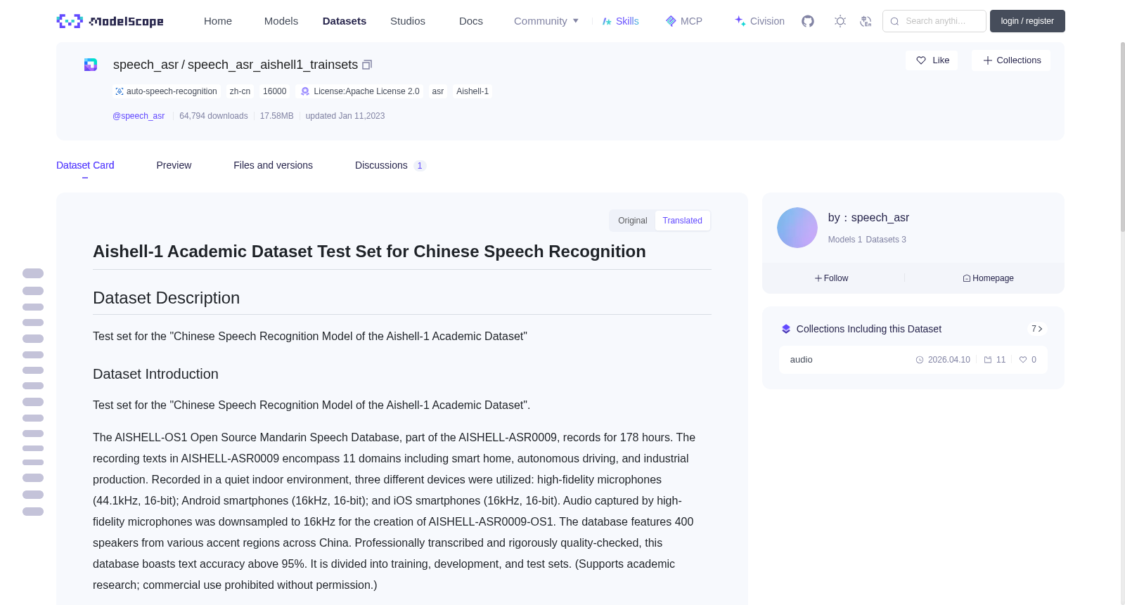This screenshot has width=1125, height=605.
Task: Expand collections list via the 7 chevron
Action: pos(1037,329)
